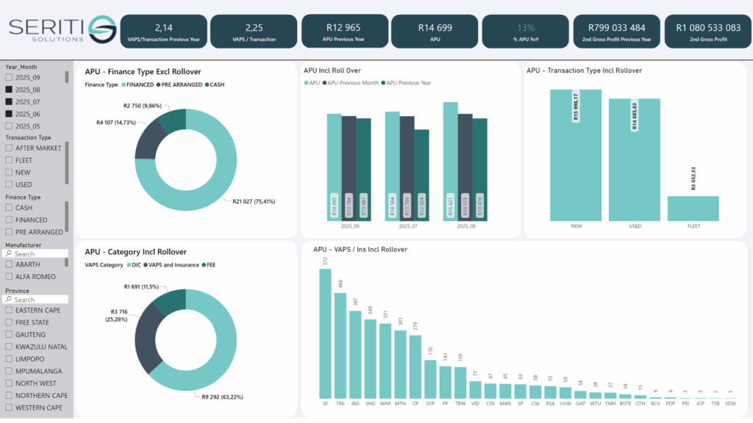The width and height of the screenshot is (753, 423).
Task: Click into the Province search field
Action: pos(35,300)
